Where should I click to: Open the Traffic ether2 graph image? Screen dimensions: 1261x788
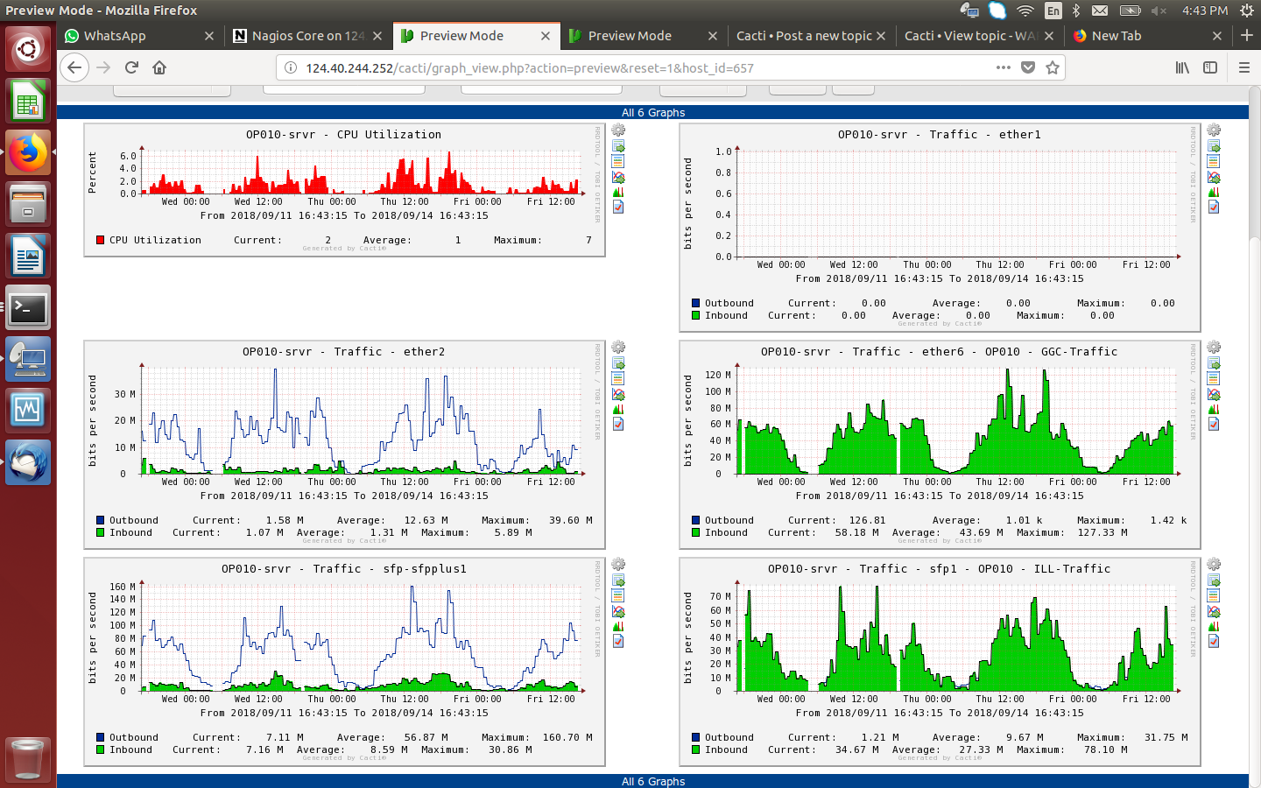pos(344,445)
